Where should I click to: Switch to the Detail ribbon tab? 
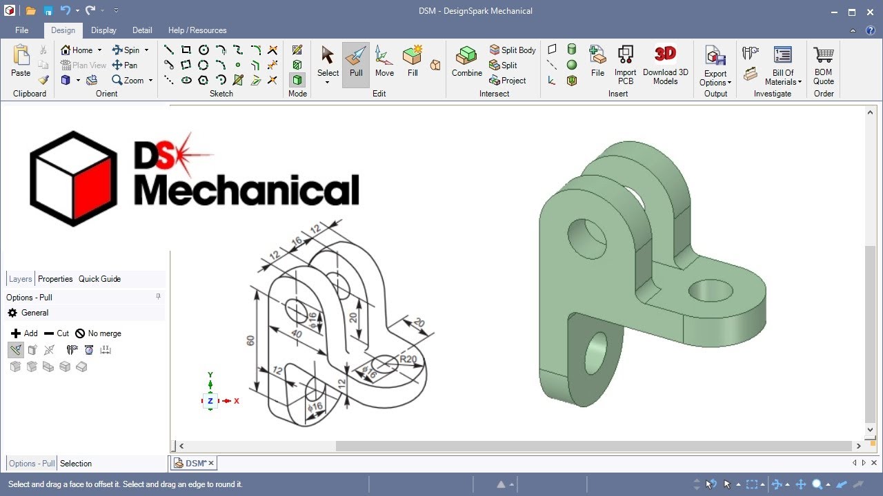142,30
